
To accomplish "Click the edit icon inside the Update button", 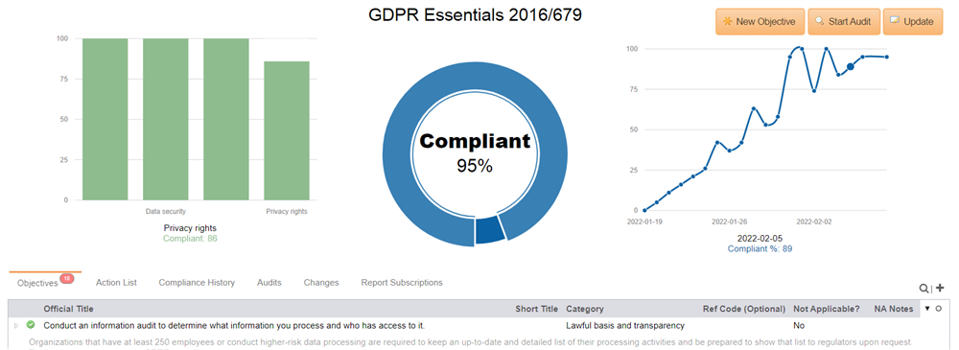I will click(x=895, y=21).
